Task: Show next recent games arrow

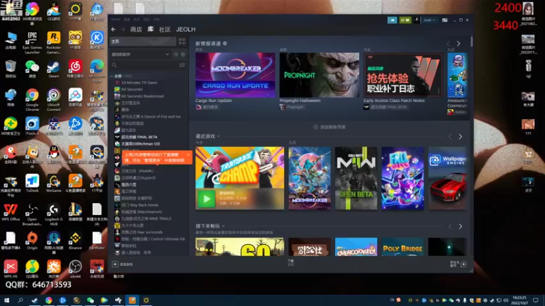Action: click(x=461, y=137)
